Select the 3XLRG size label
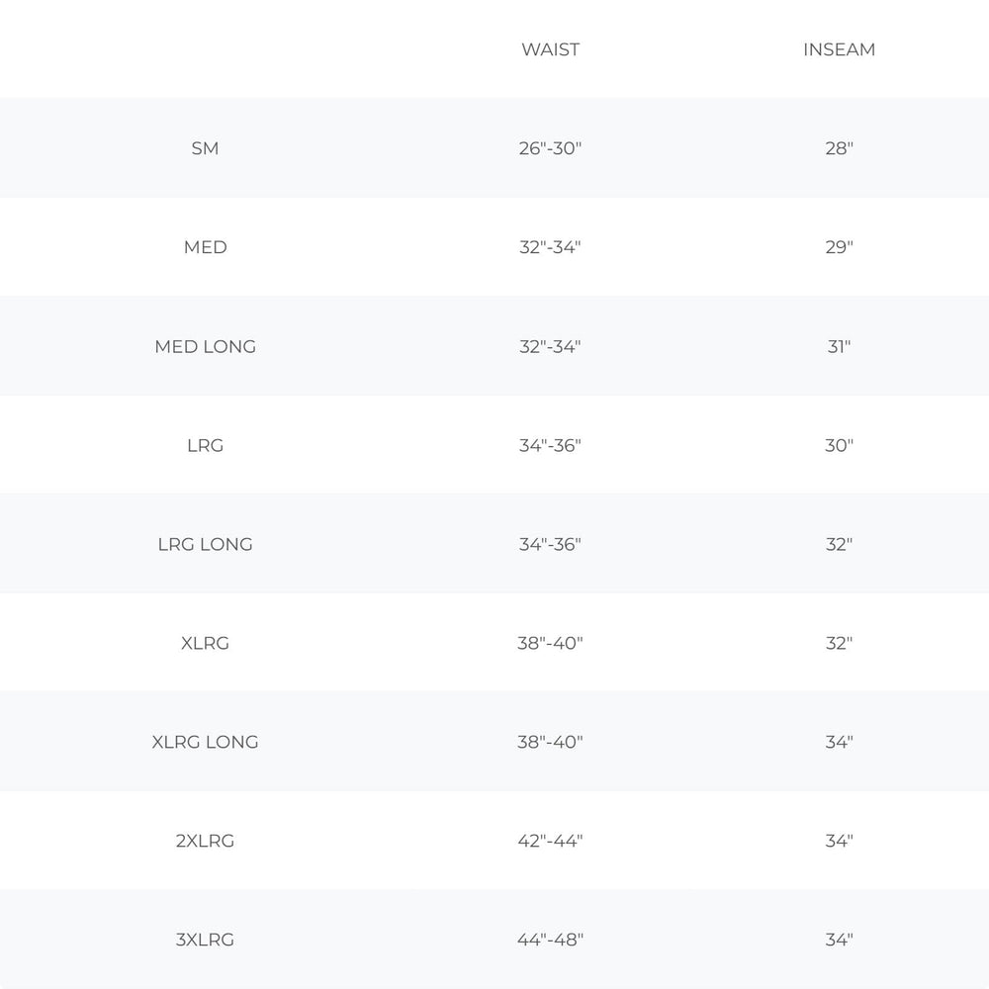Image resolution: width=989 pixels, height=989 pixels. [x=205, y=940]
